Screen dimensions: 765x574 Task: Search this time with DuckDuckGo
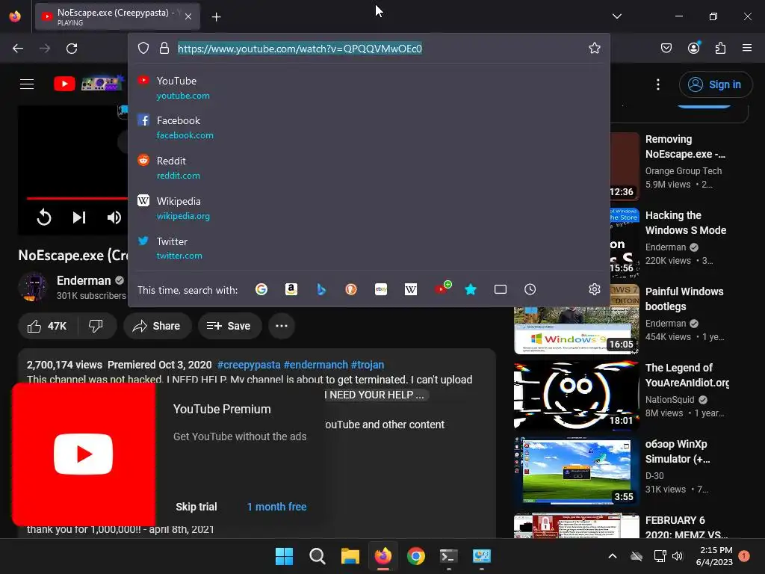(351, 289)
